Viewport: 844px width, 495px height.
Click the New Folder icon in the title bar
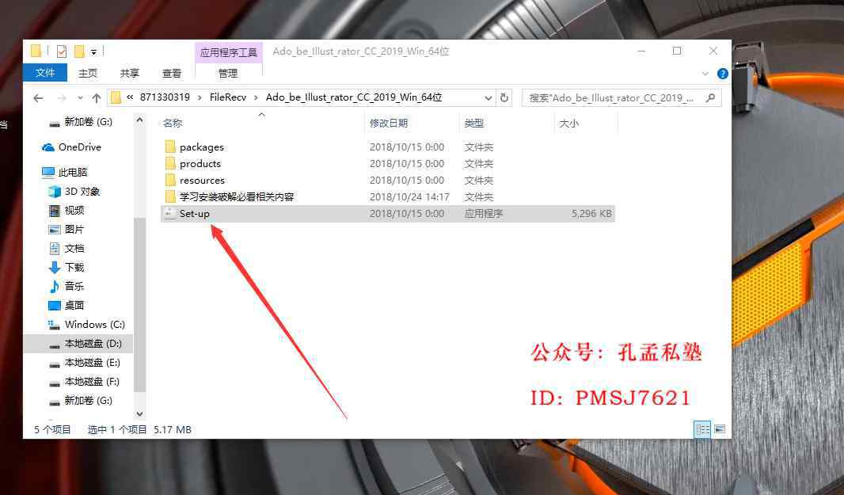(x=79, y=51)
